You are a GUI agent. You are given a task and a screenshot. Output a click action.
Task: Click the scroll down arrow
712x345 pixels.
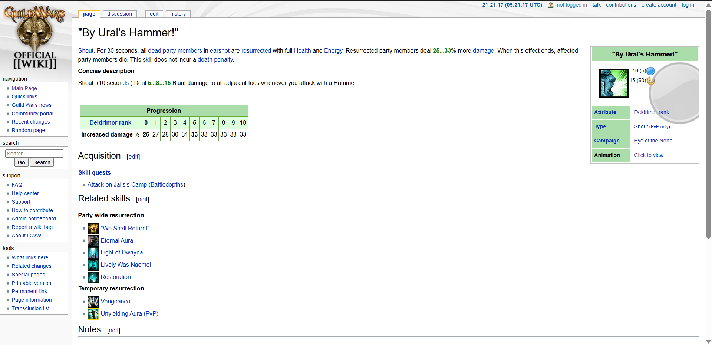[708, 342]
